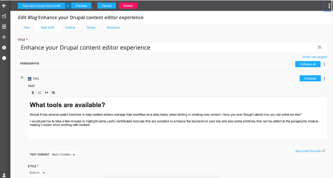Click the back arrow in the sidebar
333x178 pixels.
(x=4, y=6)
